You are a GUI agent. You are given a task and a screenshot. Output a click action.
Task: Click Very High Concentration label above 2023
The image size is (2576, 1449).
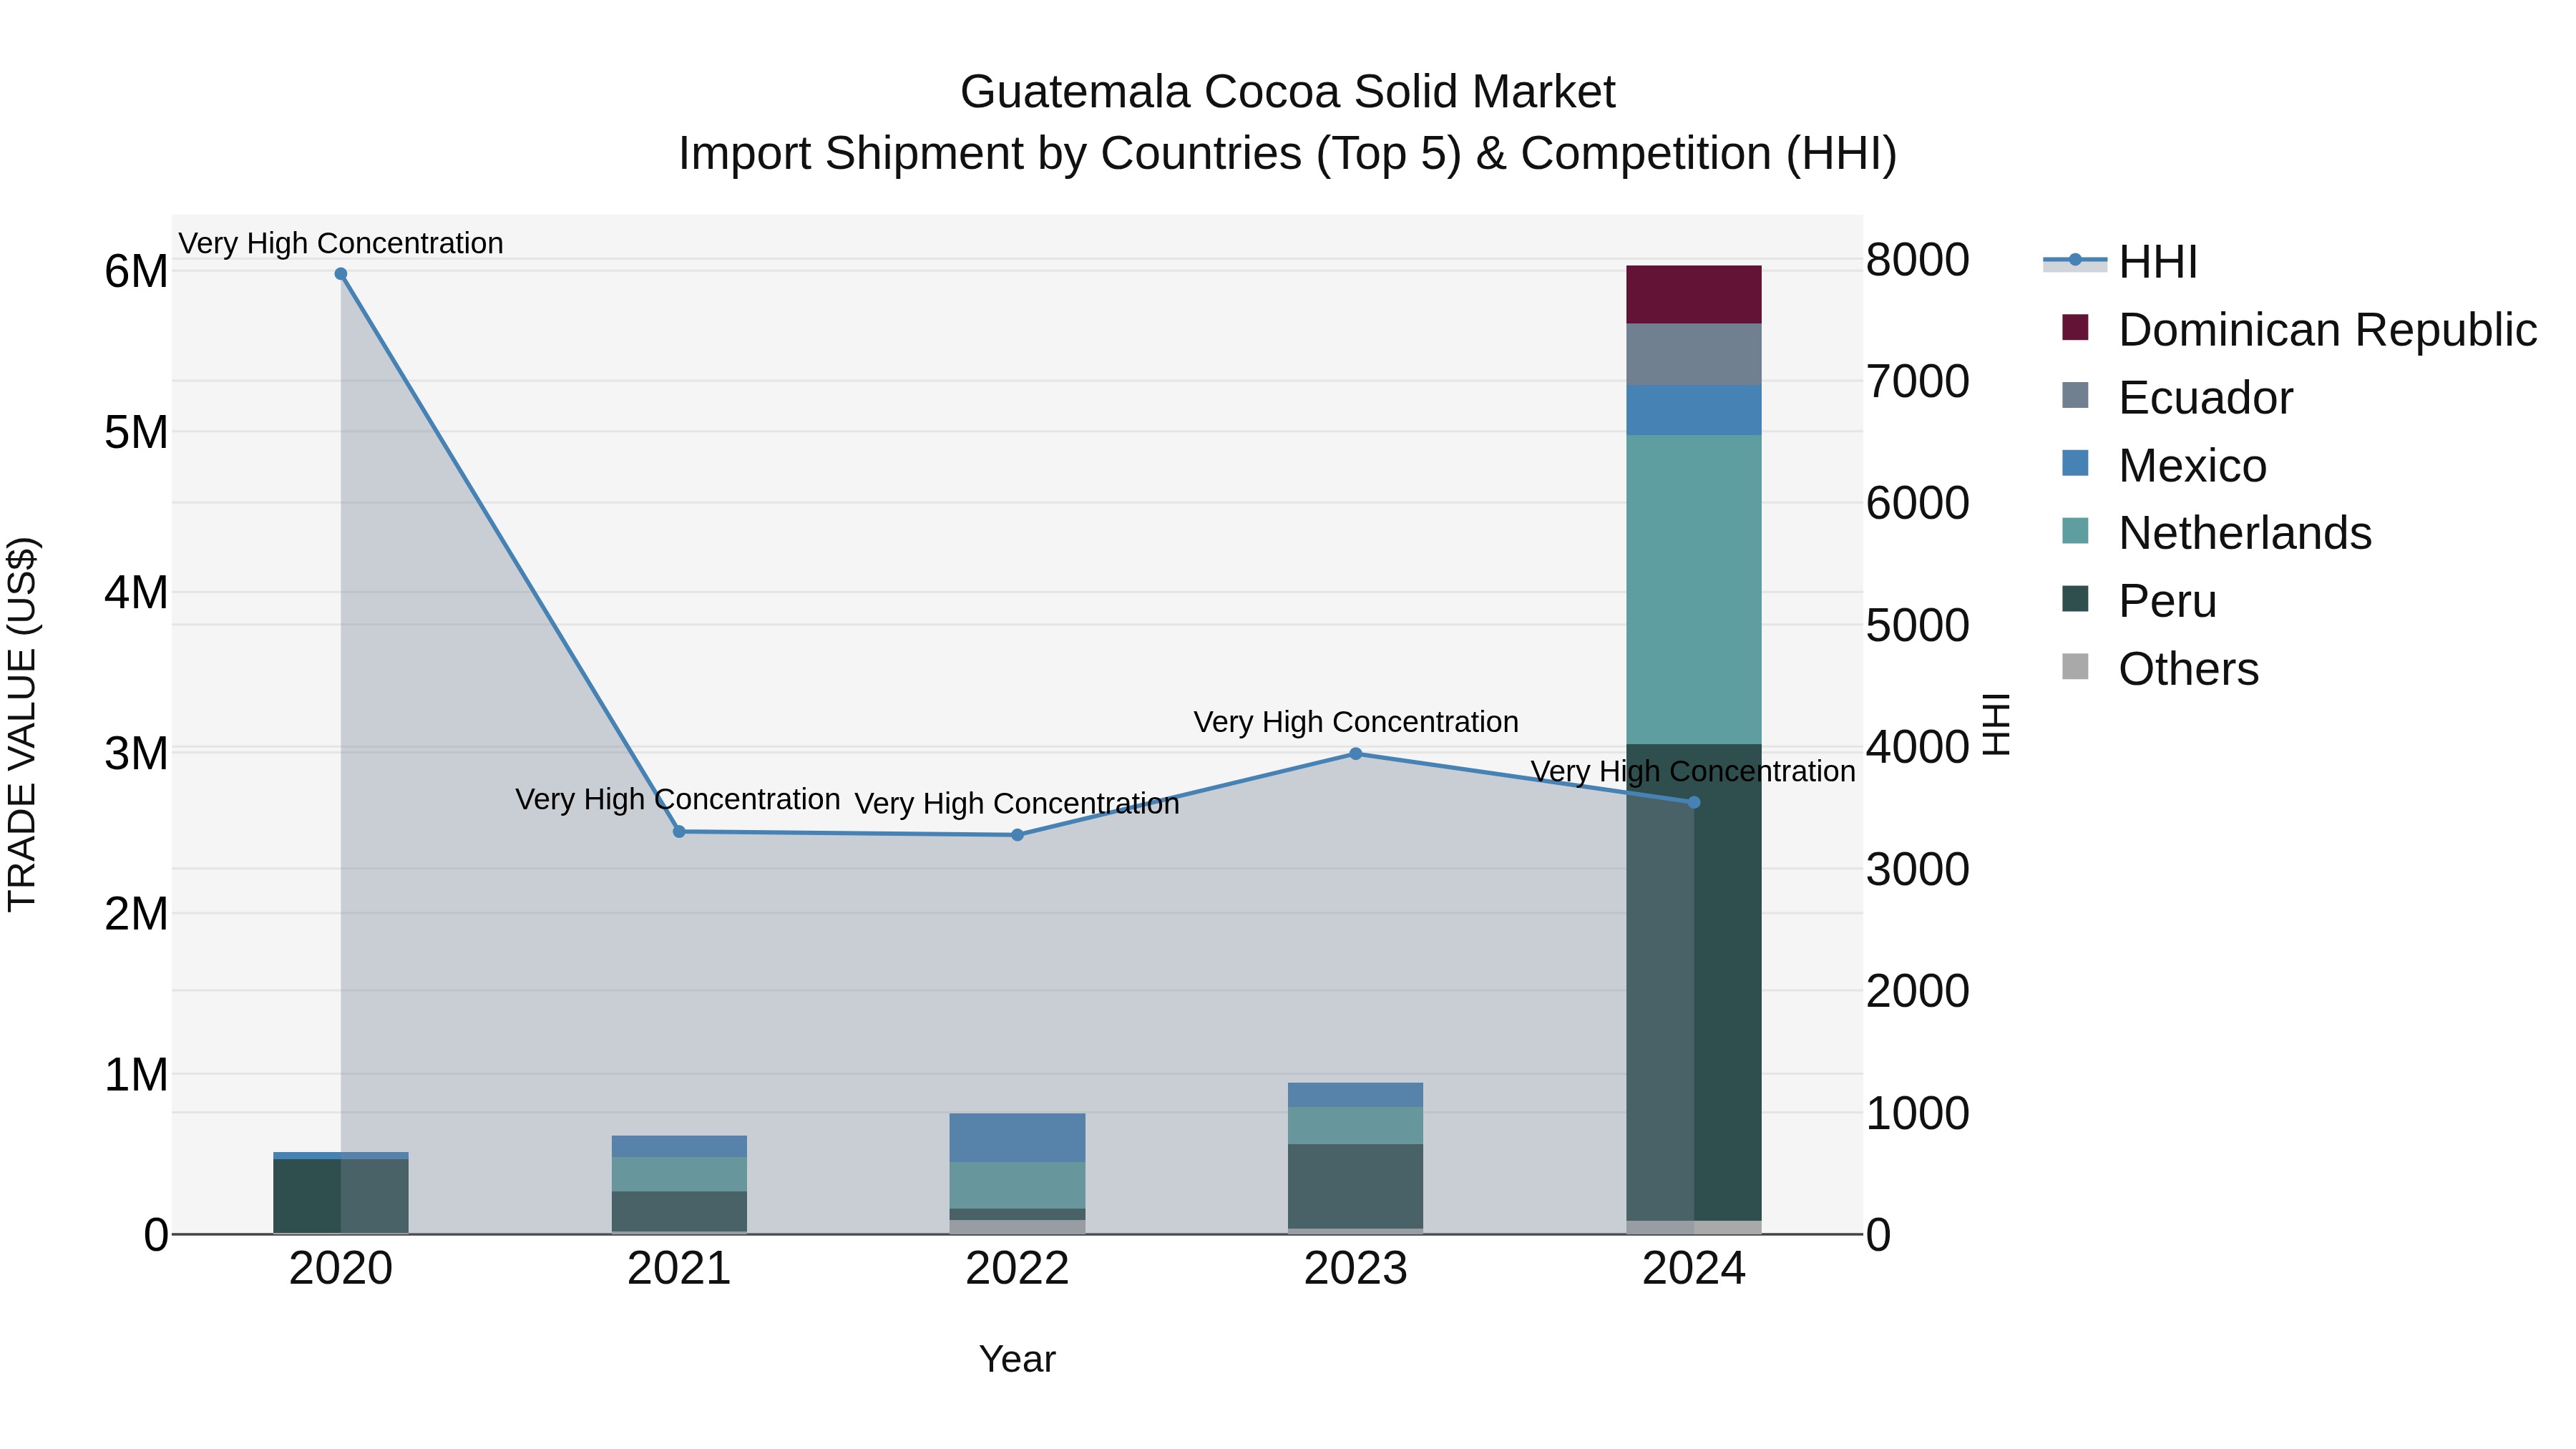pyautogui.click(x=1356, y=722)
